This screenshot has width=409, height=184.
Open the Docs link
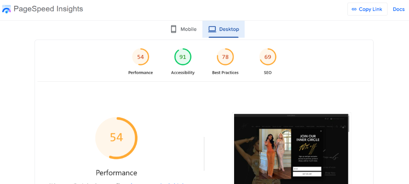[399, 9]
